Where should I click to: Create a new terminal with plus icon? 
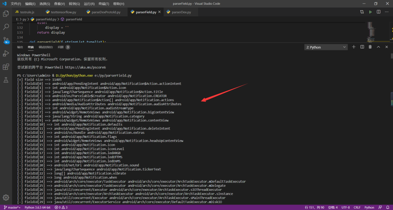tap(354, 47)
